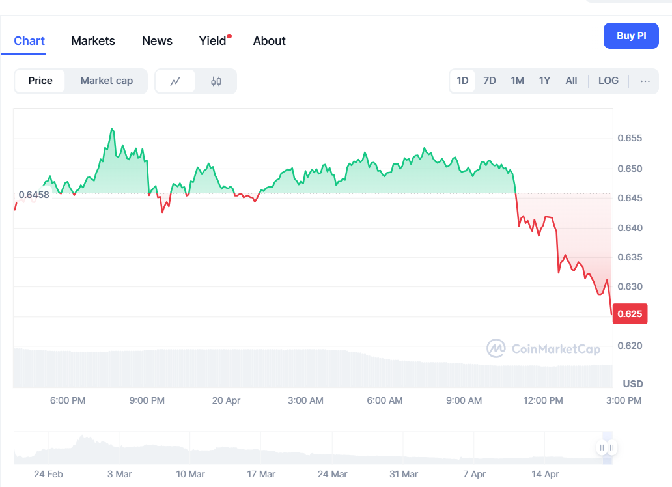The width and height of the screenshot is (672, 487).
Task: Switch to line chart view icon
Action: click(175, 81)
